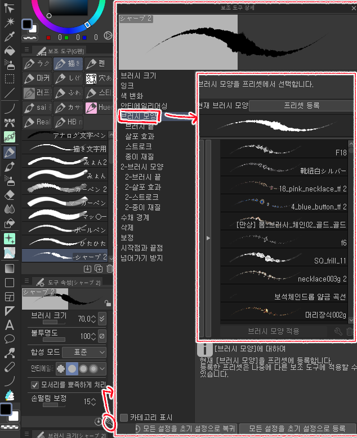Select the green sparkle effect tool icon
Viewport: 357px width, 438px height.
(x=9, y=239)
